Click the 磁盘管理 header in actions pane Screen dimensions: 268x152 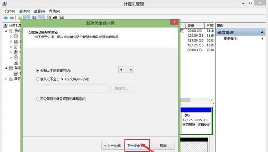(x=240, y=32)
